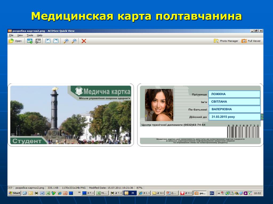Click the slide title 'Медицинская карта полтавчанина'
273x204 pixels.
(136, 16)
